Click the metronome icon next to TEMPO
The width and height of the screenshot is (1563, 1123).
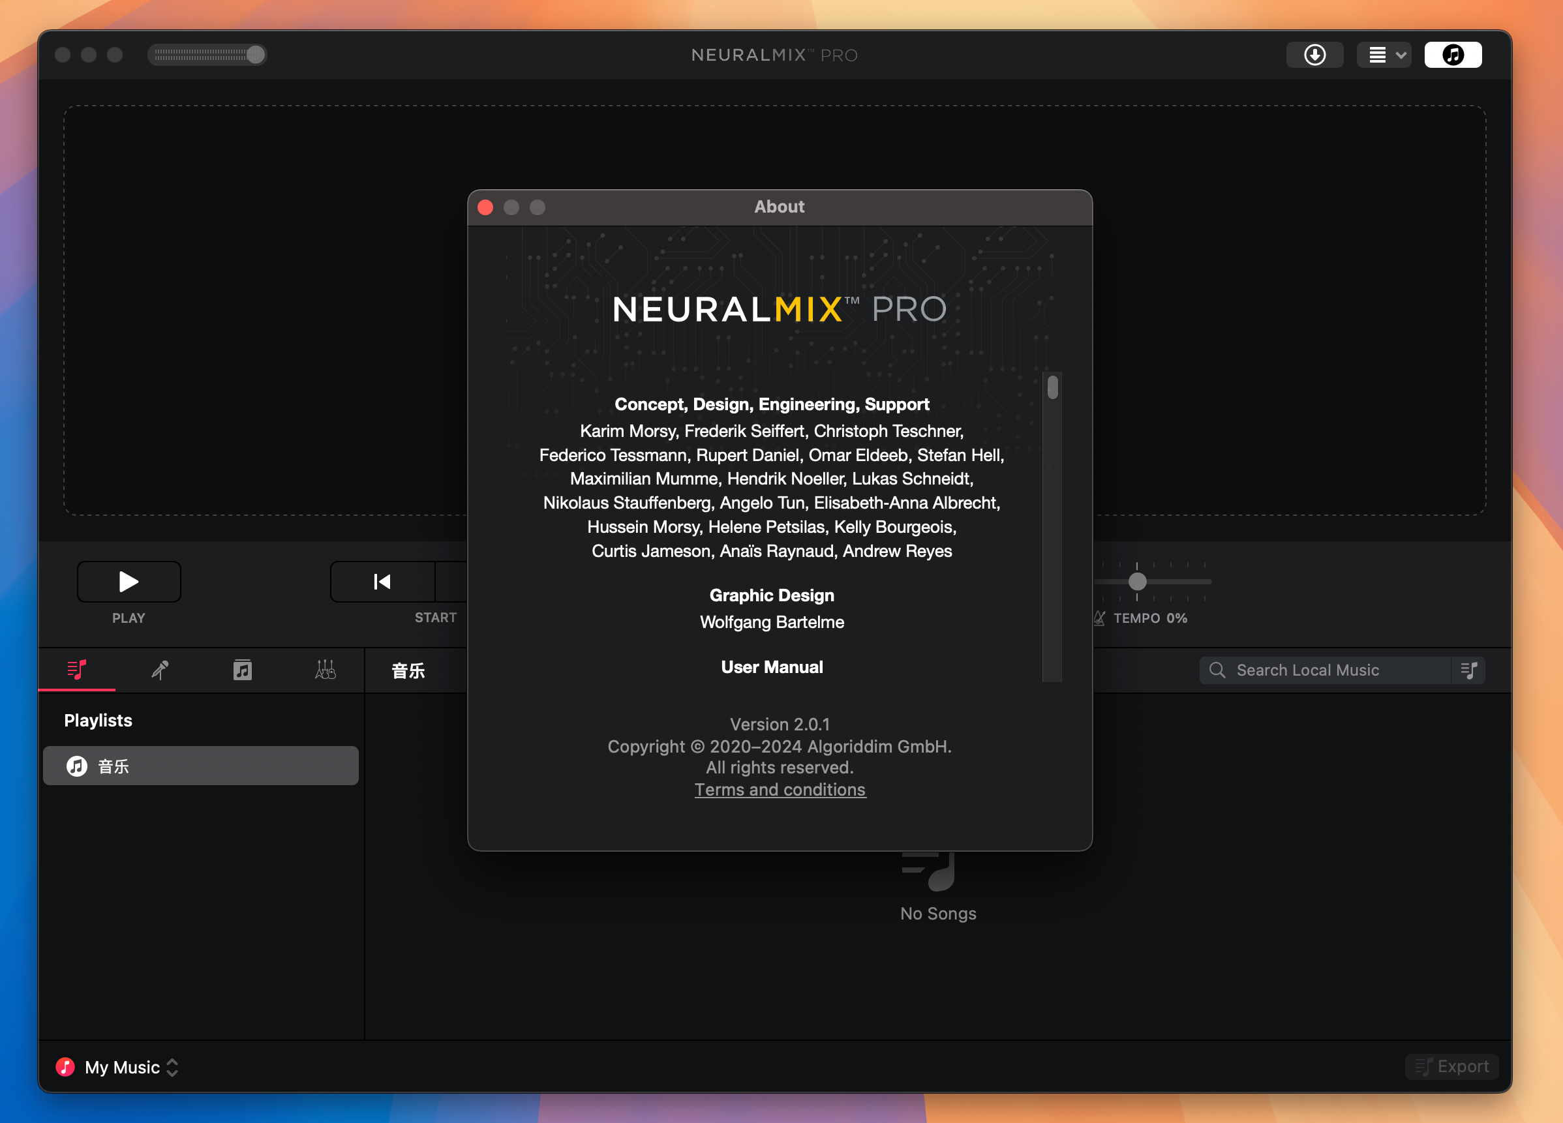pos(1099,618)
